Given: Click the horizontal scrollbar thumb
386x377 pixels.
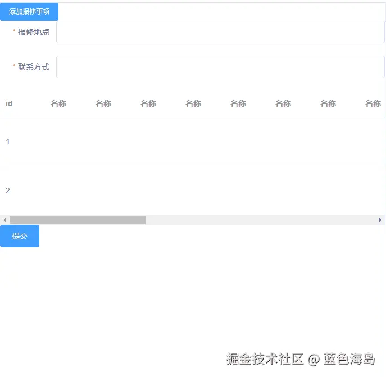Looking at the screenshot, I should coord(78,220).
